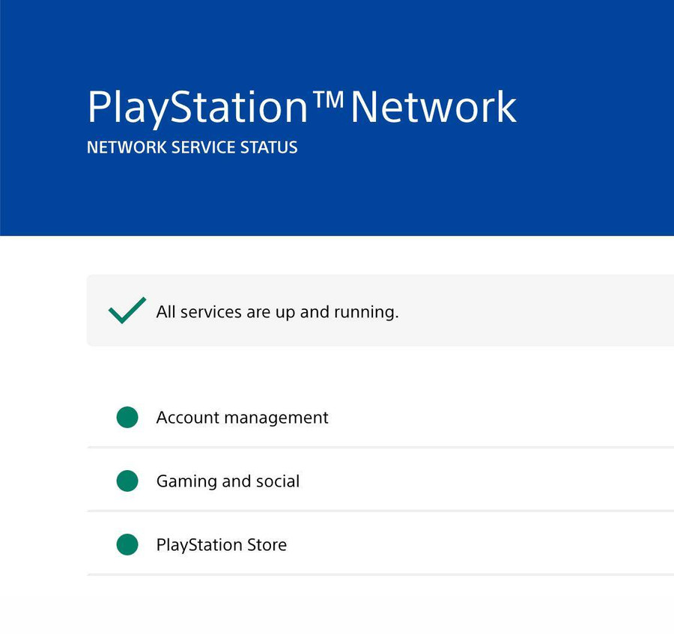Select the Gaming and social text label
This screenshot has width=674, height=634.
(x=228, y=481)
